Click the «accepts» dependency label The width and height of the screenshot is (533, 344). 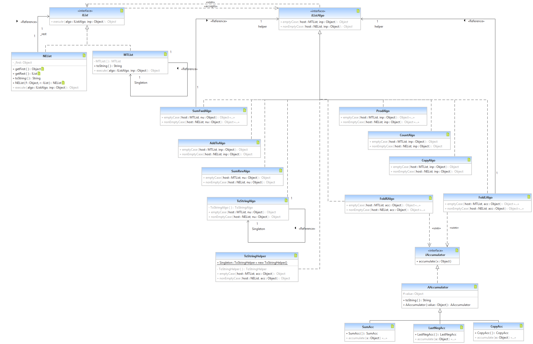(211, 6)
